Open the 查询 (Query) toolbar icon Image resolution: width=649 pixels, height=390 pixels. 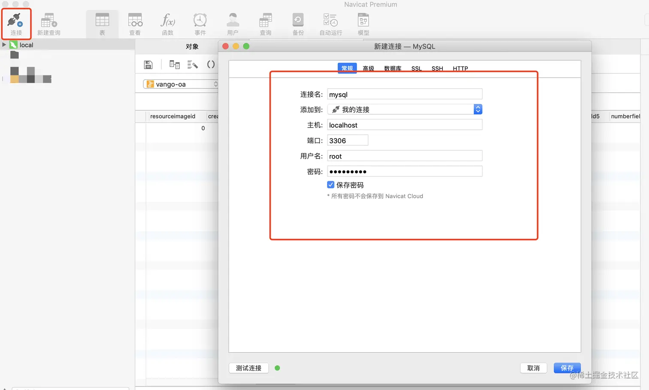coord(265,24)
